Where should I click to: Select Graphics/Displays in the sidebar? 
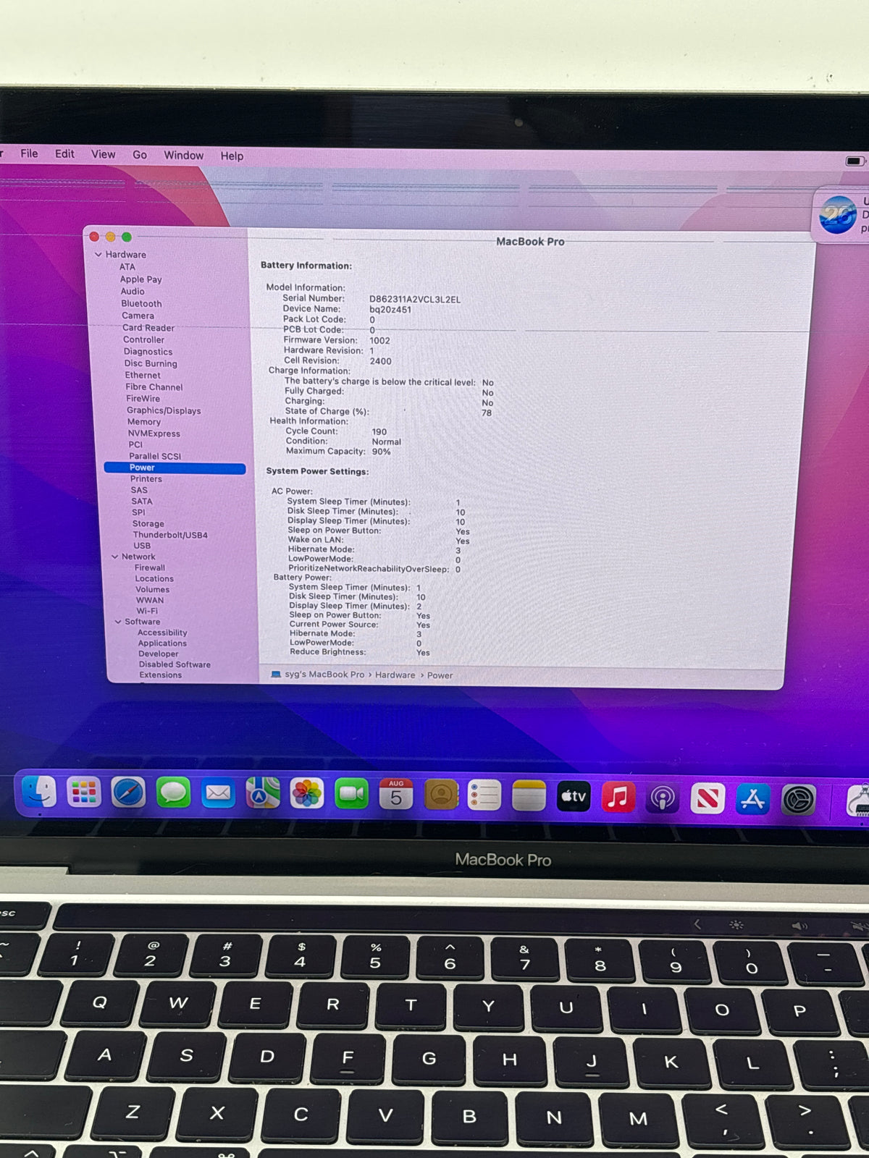click(164, 410)
